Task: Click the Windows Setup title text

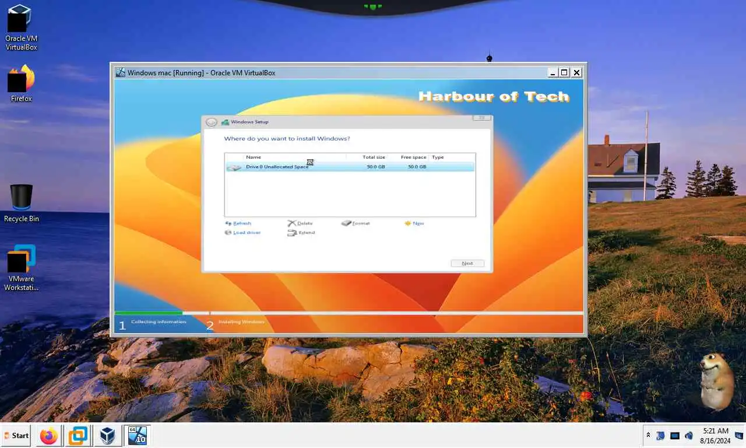Action: click(249, 122)
